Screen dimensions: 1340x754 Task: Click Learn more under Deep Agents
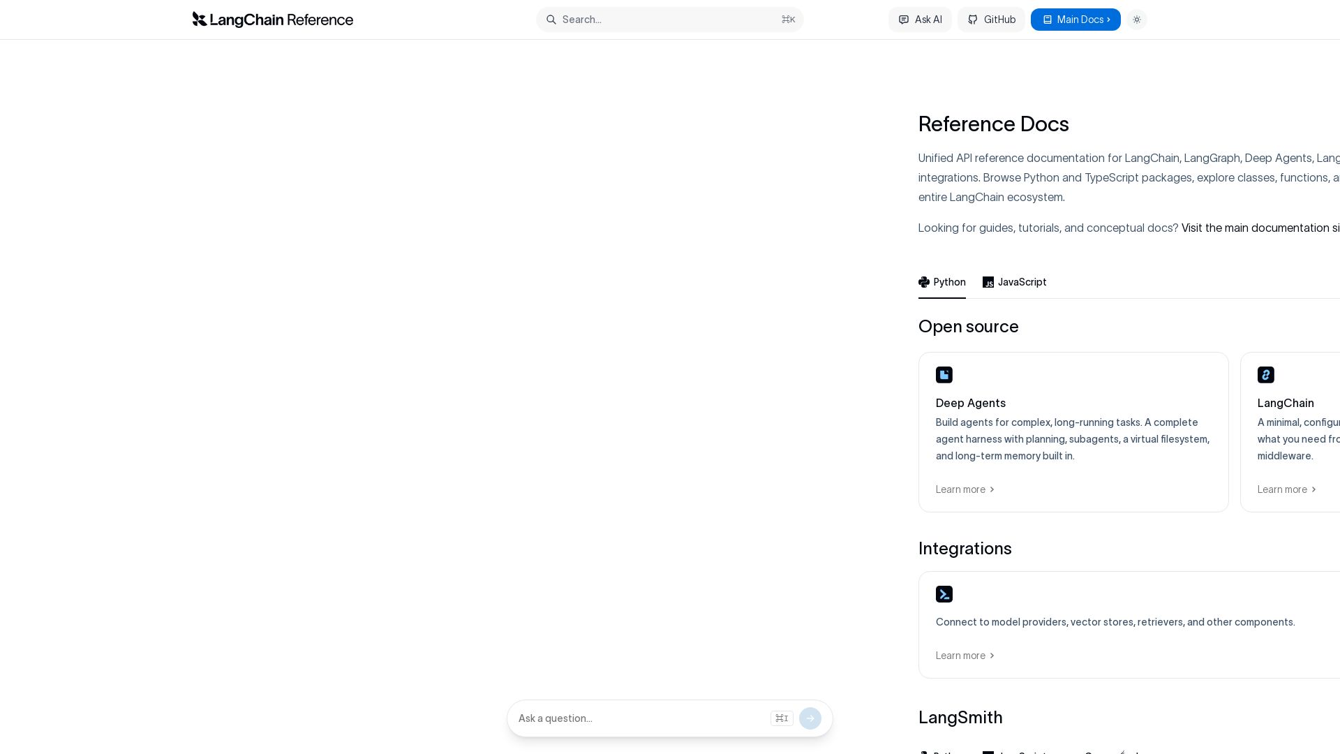coord(965,489)
